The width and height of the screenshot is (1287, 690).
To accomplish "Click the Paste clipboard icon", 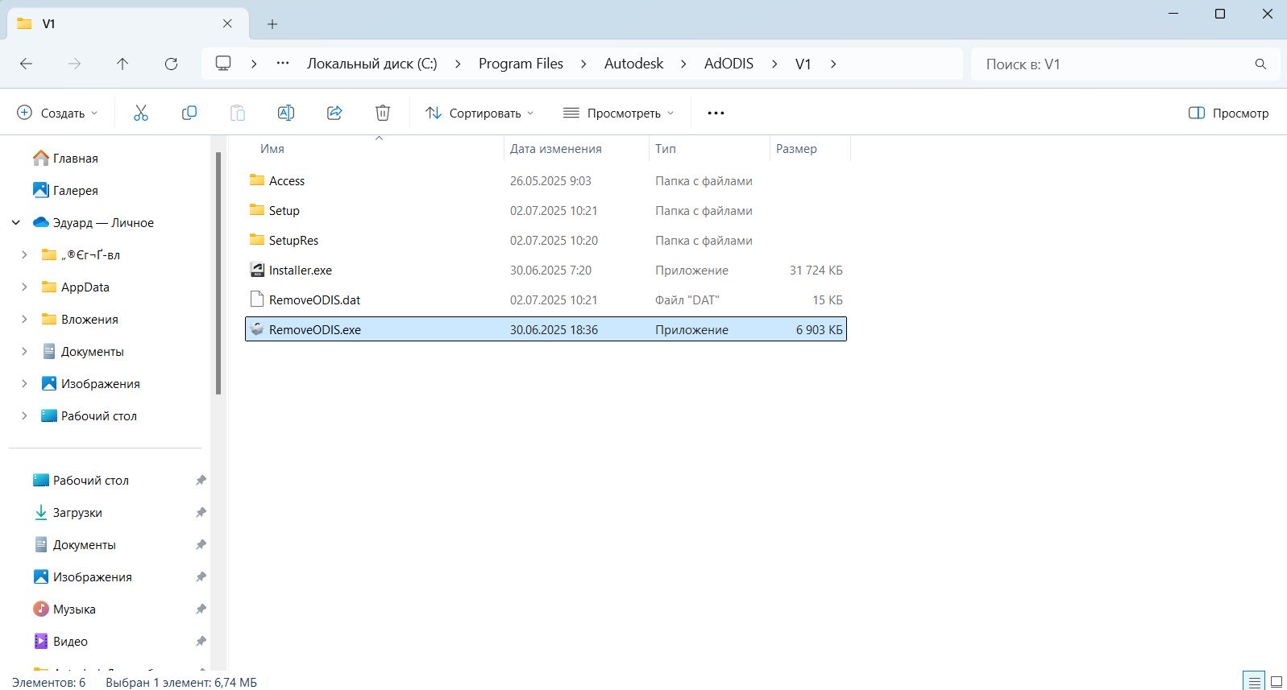I will (238, 113).
